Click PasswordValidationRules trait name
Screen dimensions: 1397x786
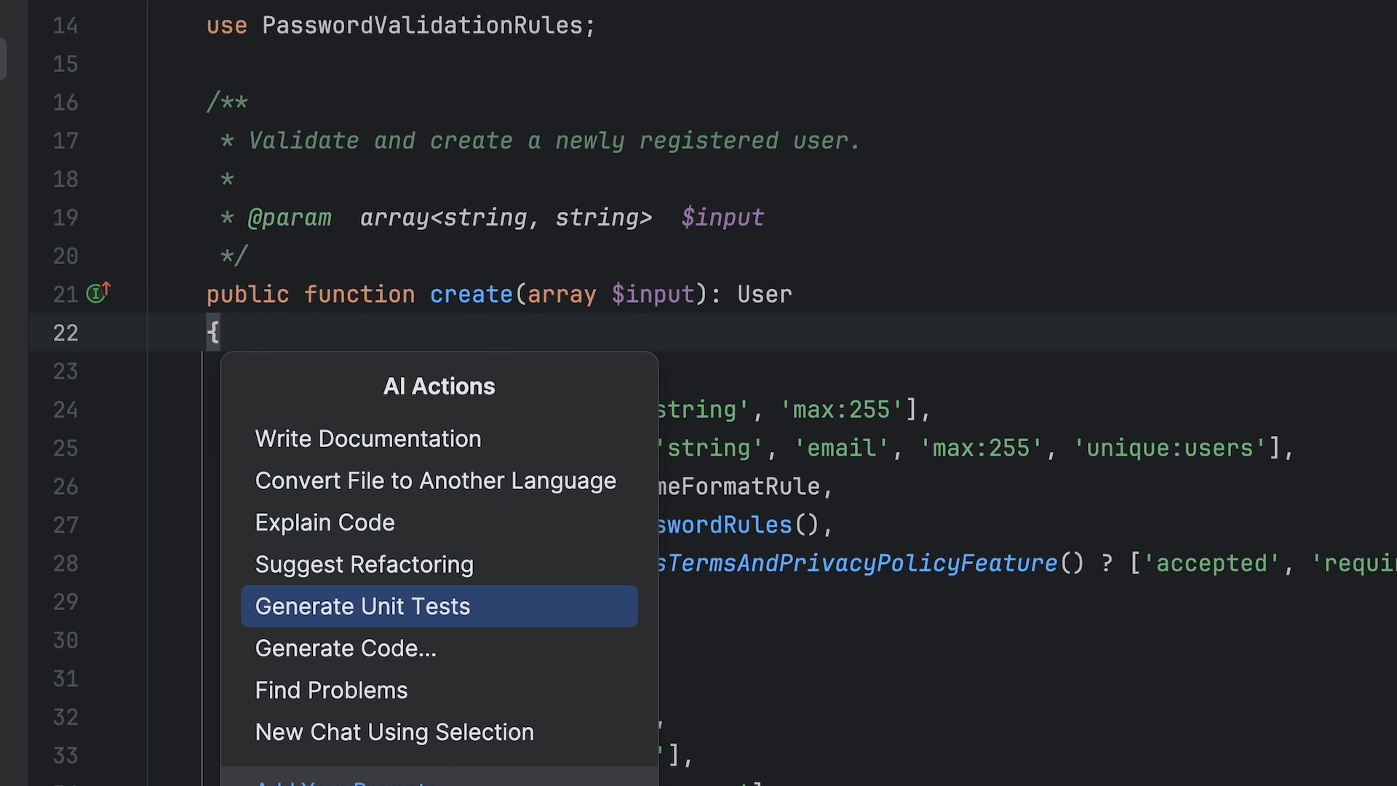pos(422,25)
